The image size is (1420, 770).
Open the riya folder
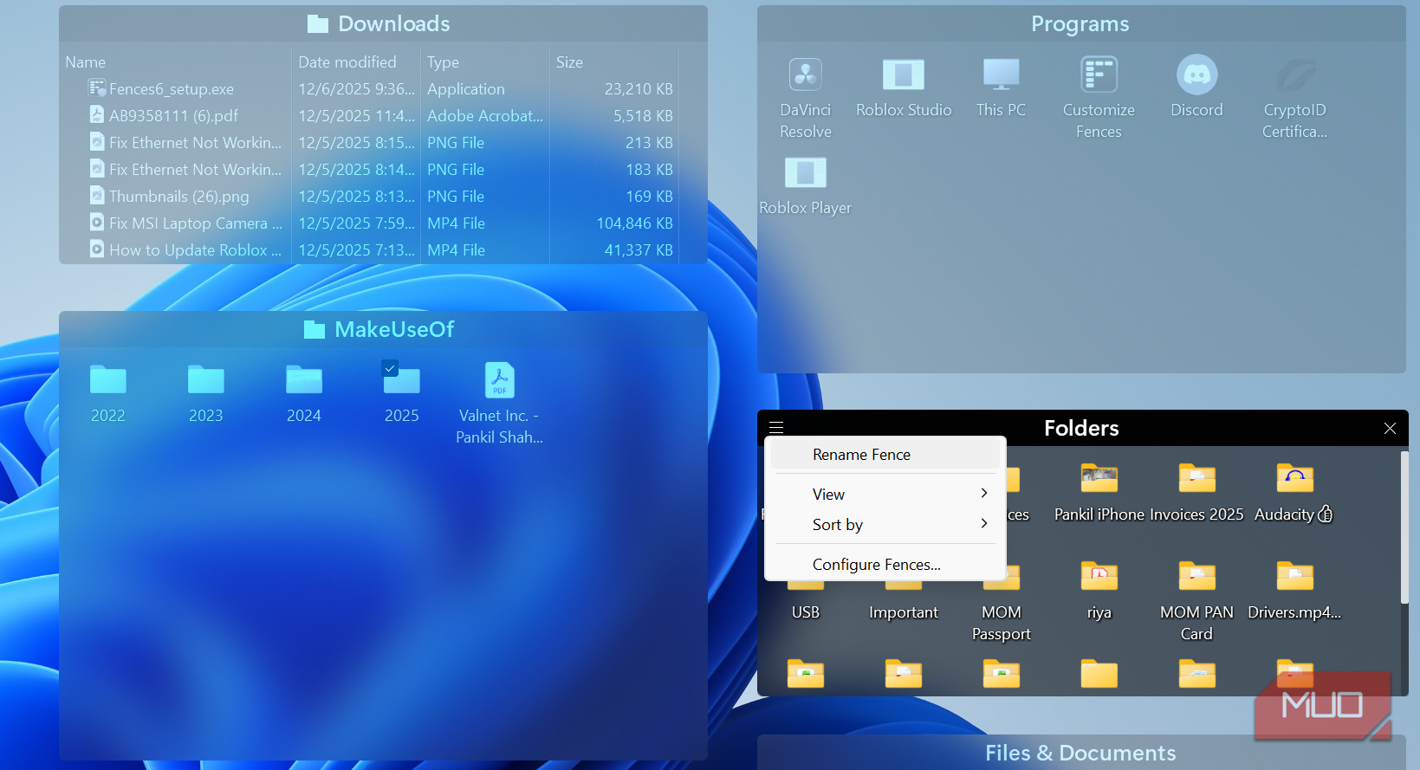(x=1099, y=590)
